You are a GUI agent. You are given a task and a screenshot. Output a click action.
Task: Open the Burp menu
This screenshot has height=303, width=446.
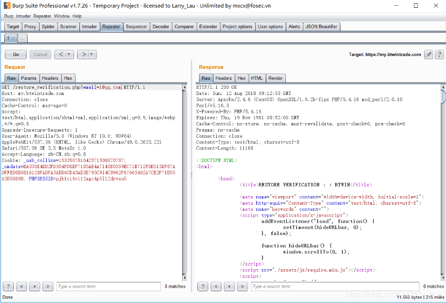pos(9,16)
